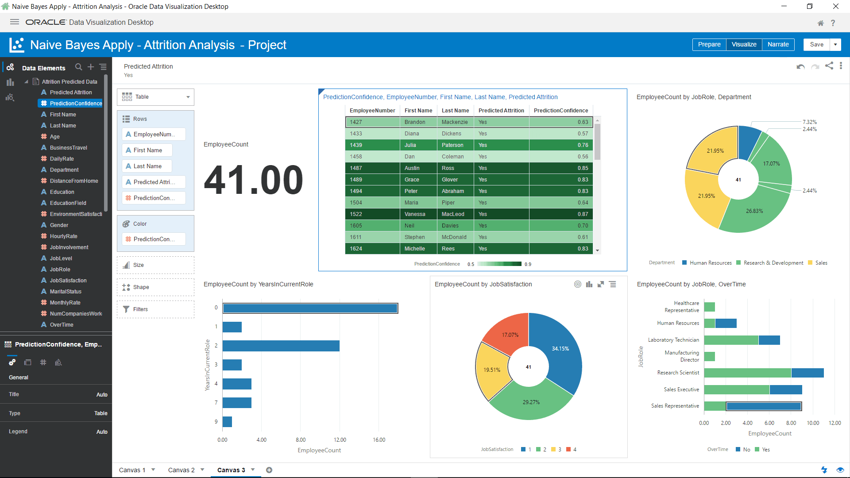
Task: Search within Data Elements
Action: coord(78,67)
